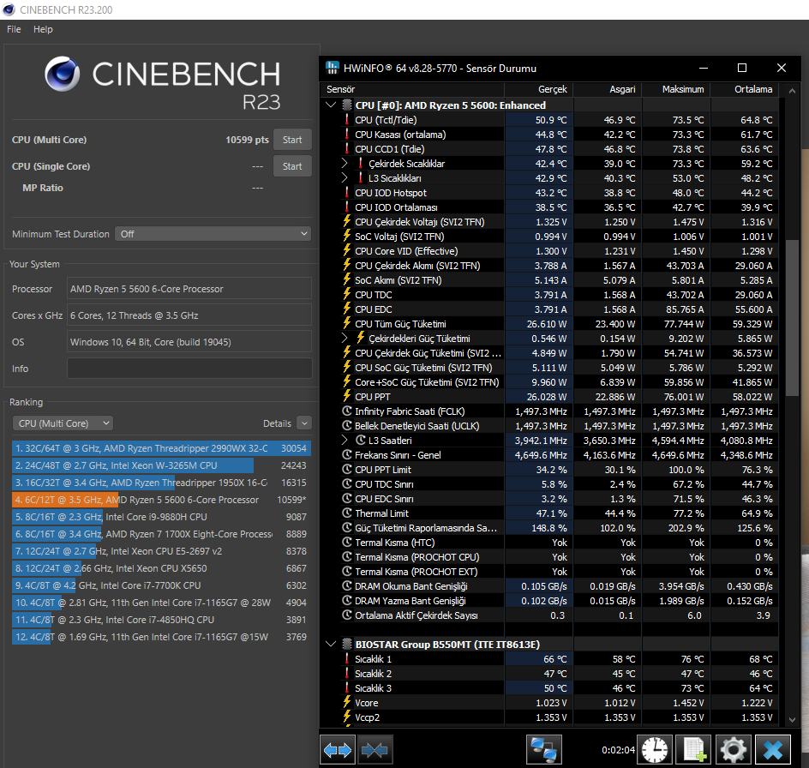Select Ortalama Aktif Çekirdek Sayısı row
Viewport: 809px width, 768px height.
coord(549,615)
